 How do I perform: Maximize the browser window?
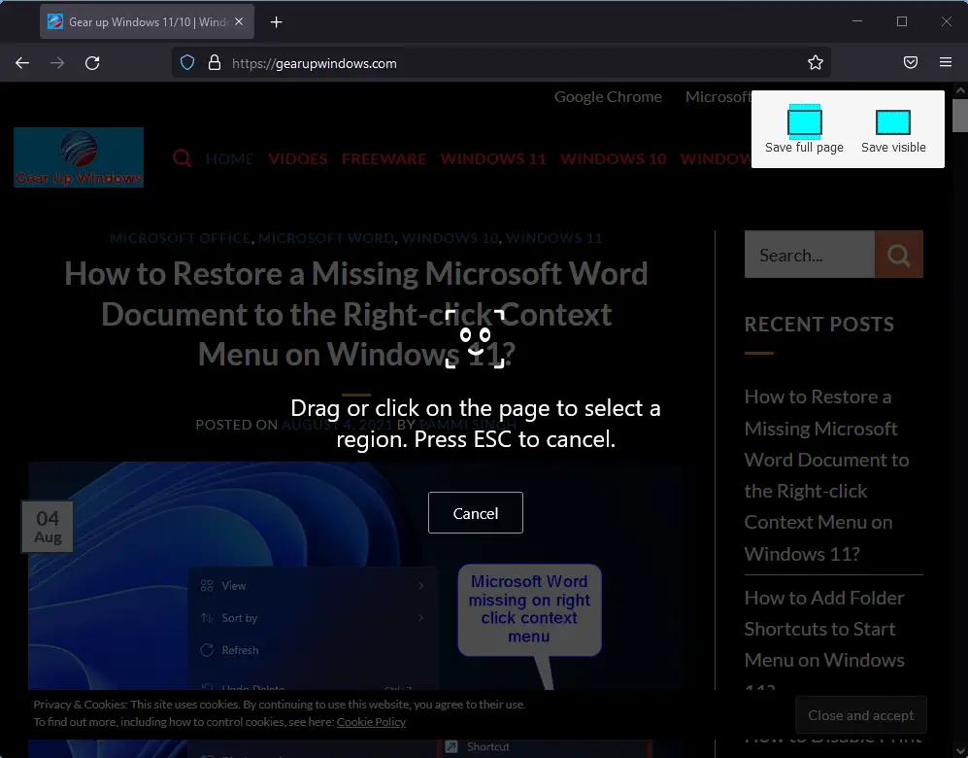pos(901,21)
